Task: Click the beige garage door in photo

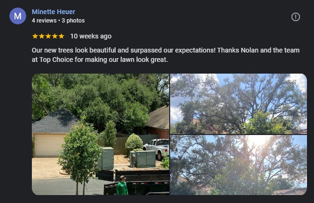Action: tap(49, 145)
